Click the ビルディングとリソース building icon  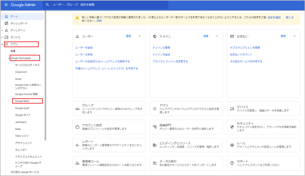pyautogui.click(x=155, y=145)
